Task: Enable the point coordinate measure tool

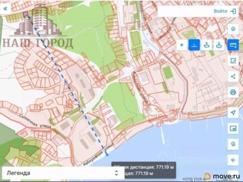Action: tap(181, 45)
